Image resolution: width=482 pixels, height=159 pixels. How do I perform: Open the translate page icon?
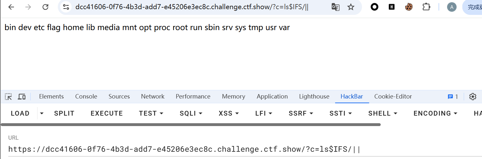[336, 7]
